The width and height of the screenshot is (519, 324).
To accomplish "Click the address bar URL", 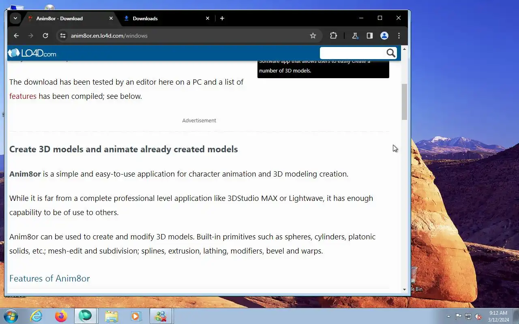I will [109, 36].
